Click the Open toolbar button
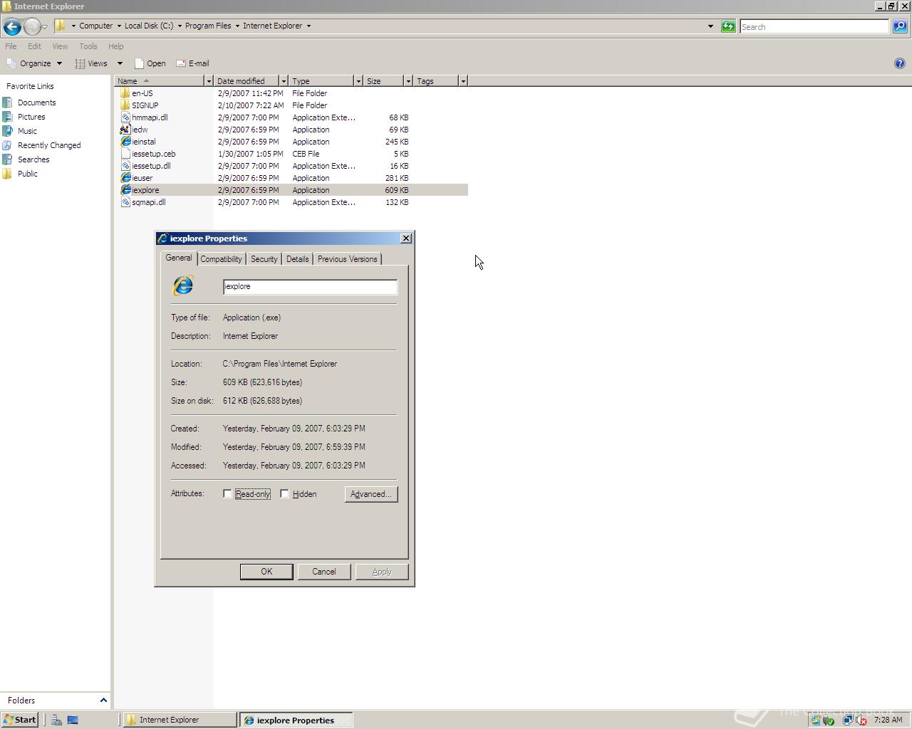Image resolution: width=912 pixels, height=729 pixels. [150, 63]
